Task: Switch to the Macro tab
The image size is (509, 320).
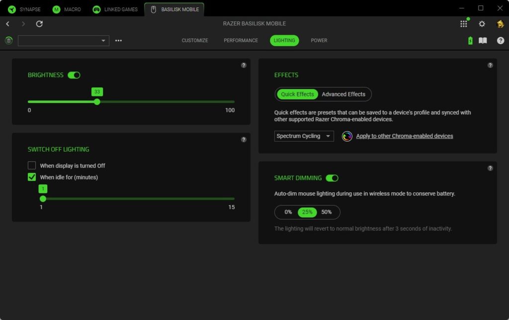Action: point(67,9)
